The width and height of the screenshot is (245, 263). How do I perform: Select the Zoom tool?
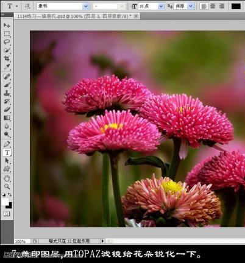7,186
